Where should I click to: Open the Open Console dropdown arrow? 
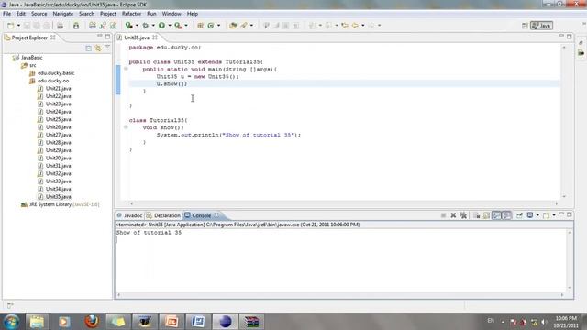tap(554, 215)
